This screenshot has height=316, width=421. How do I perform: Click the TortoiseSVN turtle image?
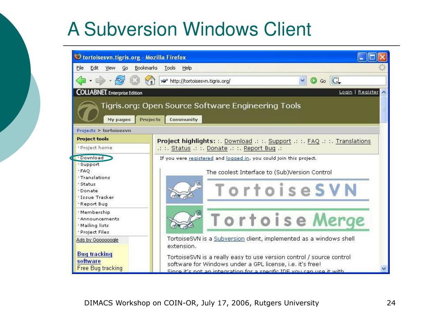pos(184,190)
